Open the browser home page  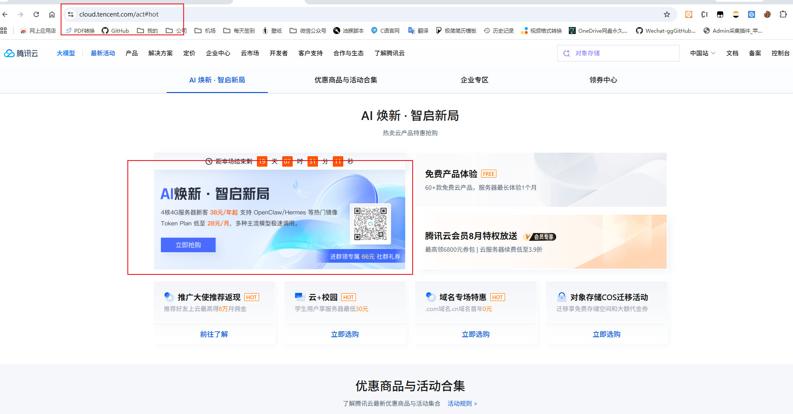[52, 14]
